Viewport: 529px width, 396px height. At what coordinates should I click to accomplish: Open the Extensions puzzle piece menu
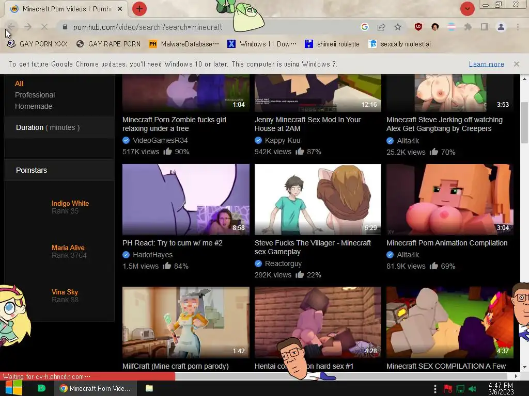468,27
